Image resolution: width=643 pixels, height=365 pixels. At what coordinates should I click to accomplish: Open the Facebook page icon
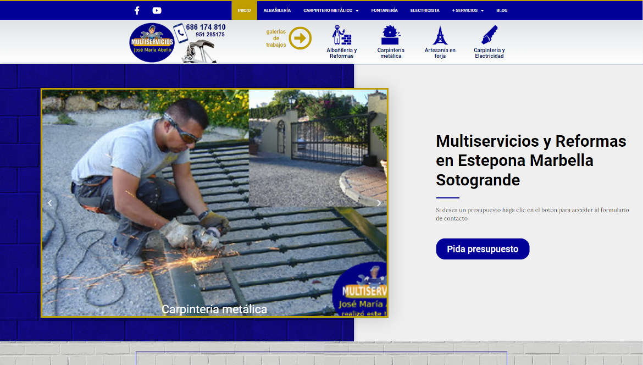pyautogui.click(x=137, y=10)
